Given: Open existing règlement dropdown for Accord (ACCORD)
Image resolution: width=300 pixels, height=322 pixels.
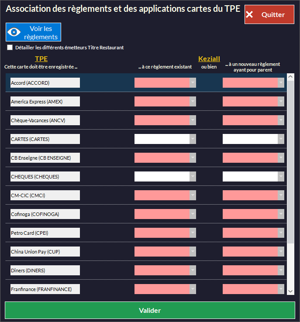Looking at the screenshot, I should pyautogui.click(x=192, y=83).
